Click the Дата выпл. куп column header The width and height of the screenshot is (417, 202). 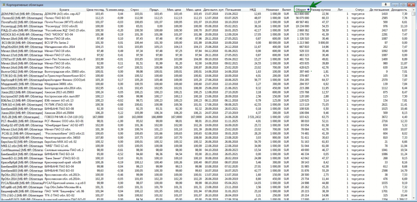(x=213, y=10)
